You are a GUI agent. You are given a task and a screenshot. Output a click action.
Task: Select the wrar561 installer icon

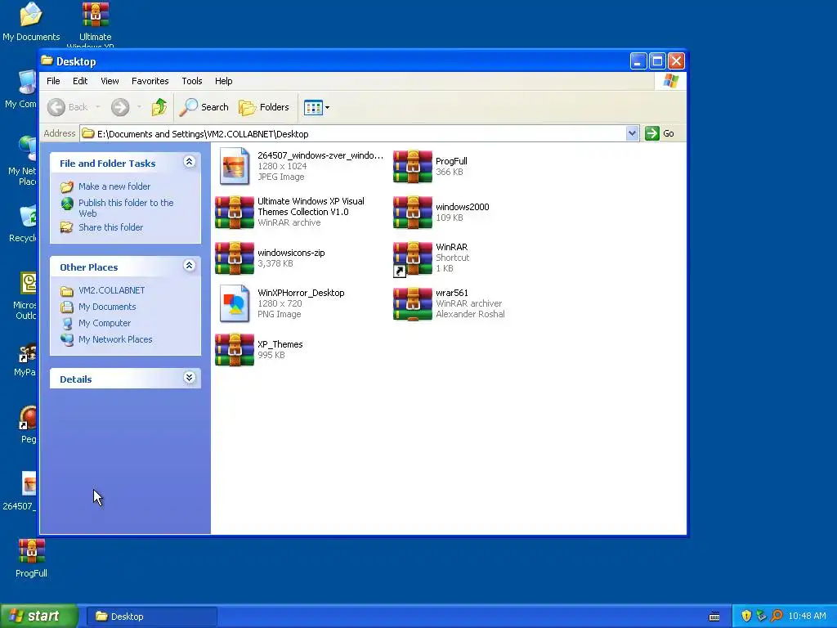coord(413,304)
